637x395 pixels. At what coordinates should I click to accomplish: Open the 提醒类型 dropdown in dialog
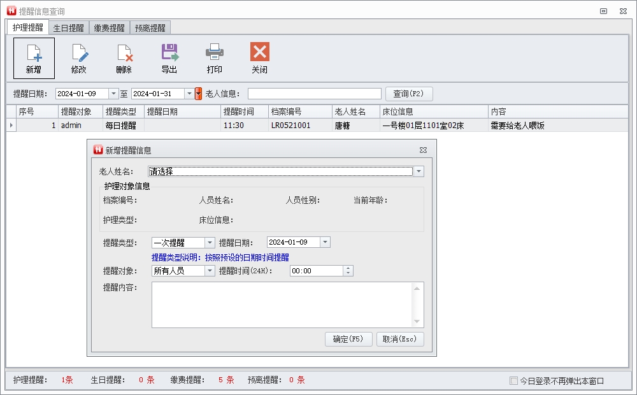[x=210, y=243]
